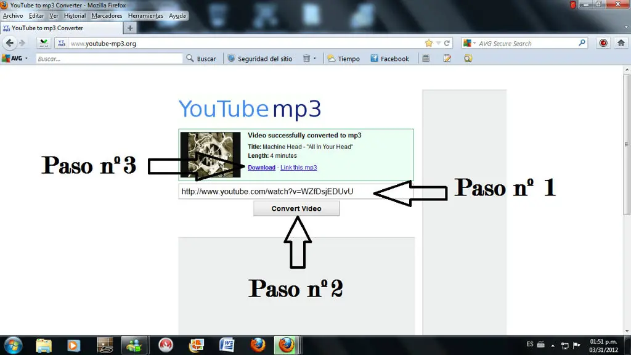This screenshot has width=631, height=355.
Task: Click the network tray icon
Action: 564,345
